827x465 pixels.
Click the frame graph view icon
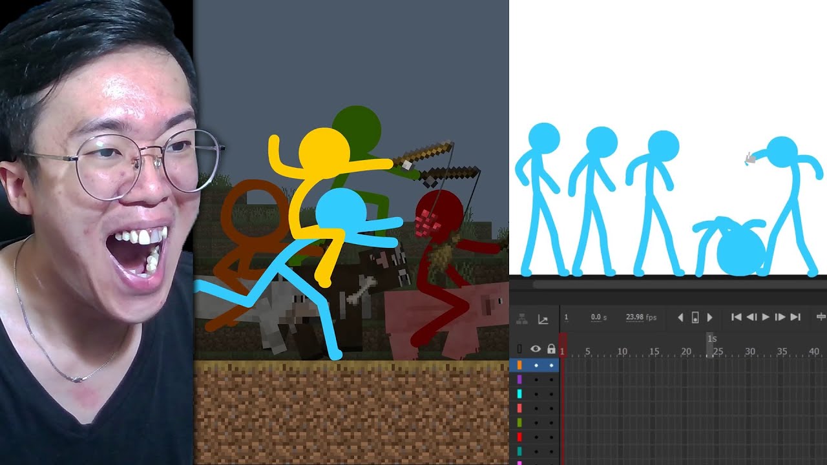[543, 319]
